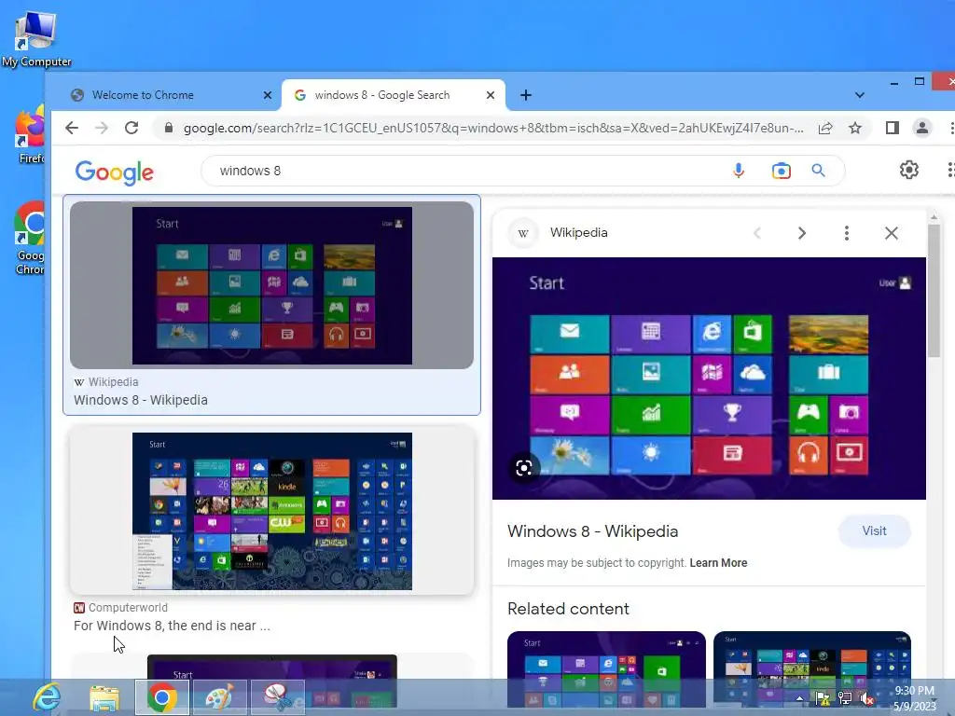The width and height of the screenshot is (955, 716).
Task: Click scrollbar up arrow in preview panel
Action: tap(934, 217)
